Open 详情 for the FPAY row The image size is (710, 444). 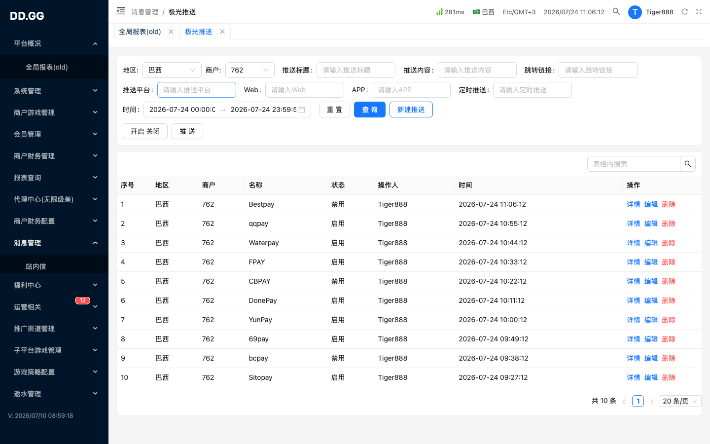pyautogui.click(x=634, y=262)
